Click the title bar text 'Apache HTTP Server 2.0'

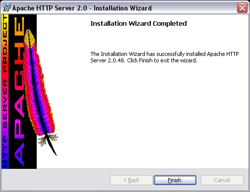tap(50, 8)
